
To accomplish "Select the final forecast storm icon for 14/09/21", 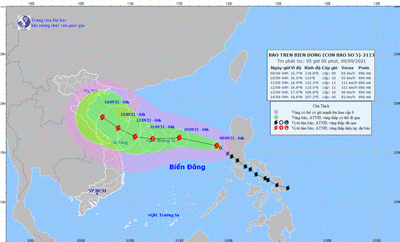I will coord(103,117).
